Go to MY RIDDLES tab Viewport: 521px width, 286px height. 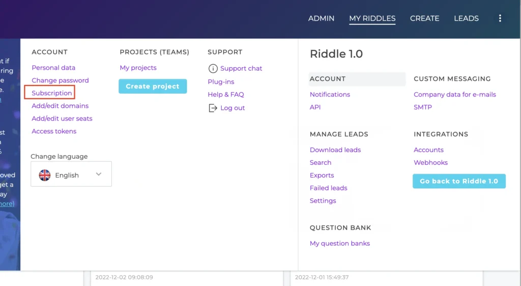coord(372,19)
